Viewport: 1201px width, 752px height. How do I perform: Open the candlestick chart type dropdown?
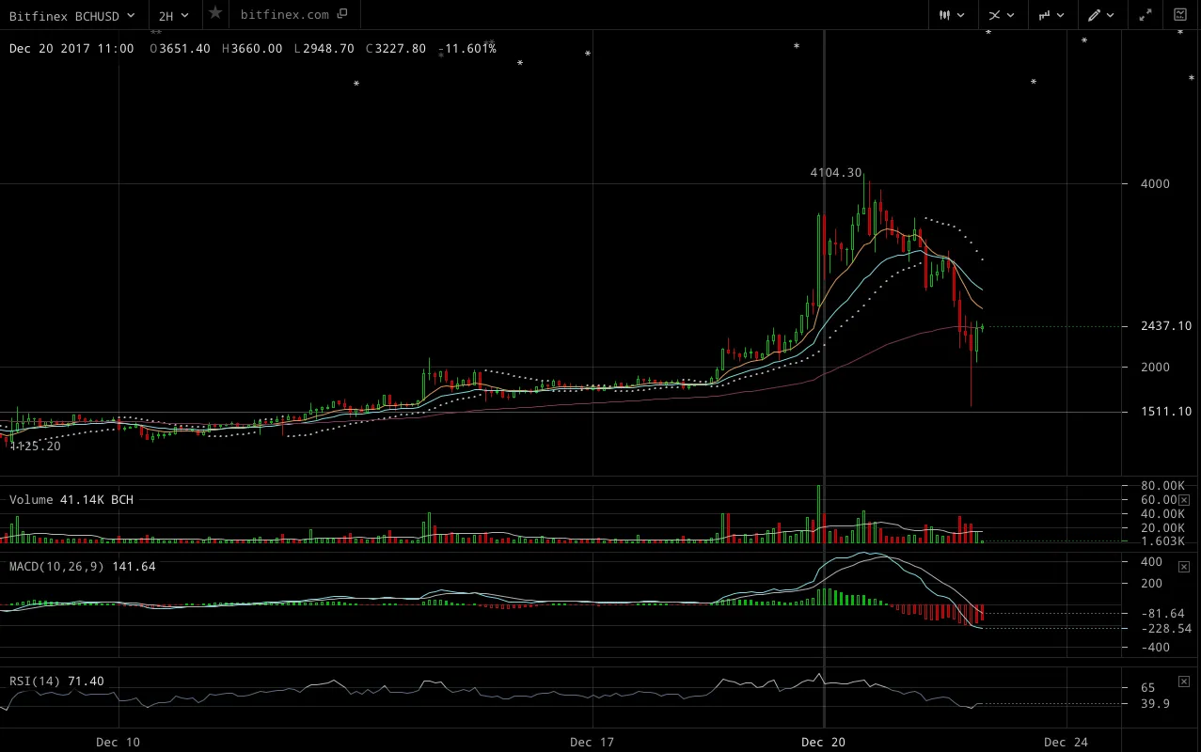click(952, 15)
